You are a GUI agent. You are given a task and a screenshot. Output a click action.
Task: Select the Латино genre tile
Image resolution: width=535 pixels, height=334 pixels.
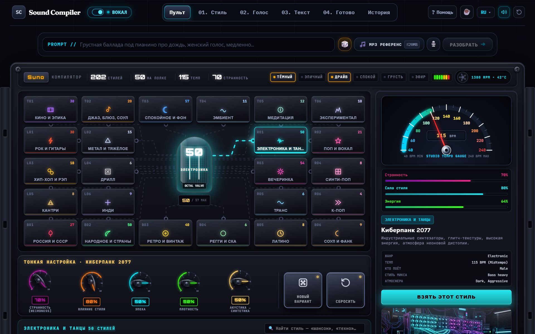281,233
